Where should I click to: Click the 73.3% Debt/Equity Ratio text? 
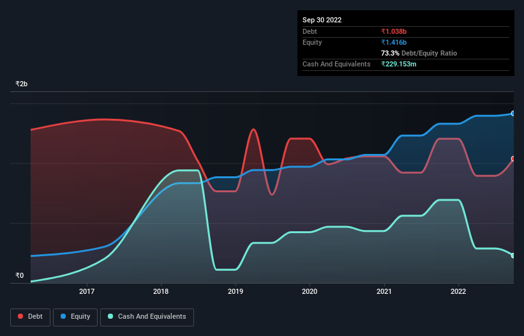coord(419,53)
